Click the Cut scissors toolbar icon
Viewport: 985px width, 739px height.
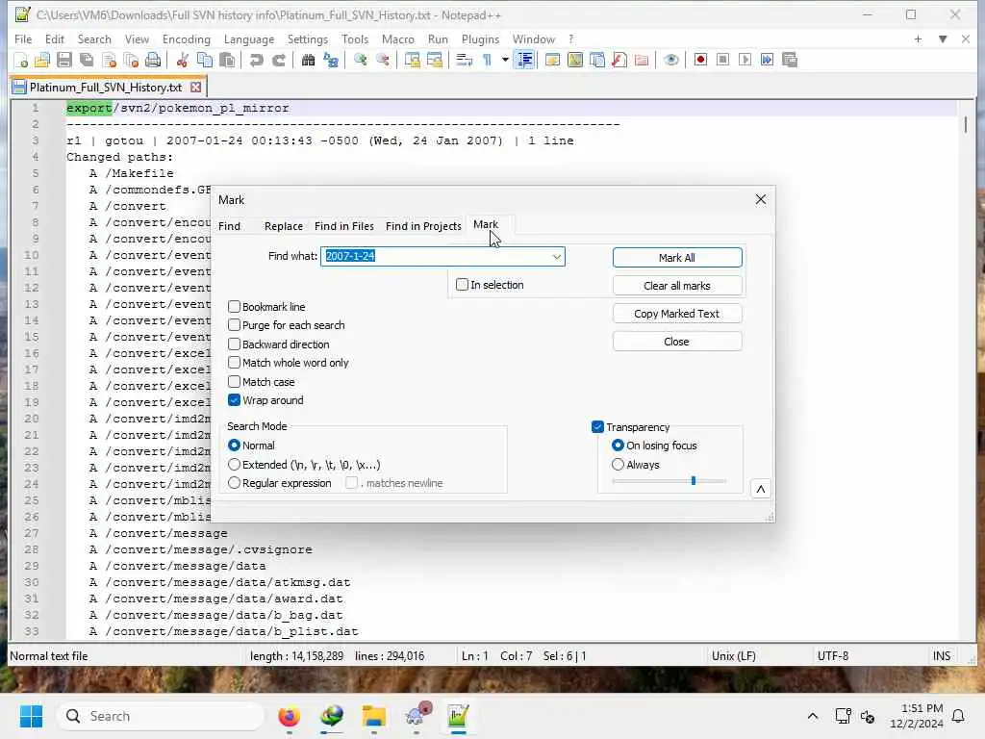tap(182, 61)
